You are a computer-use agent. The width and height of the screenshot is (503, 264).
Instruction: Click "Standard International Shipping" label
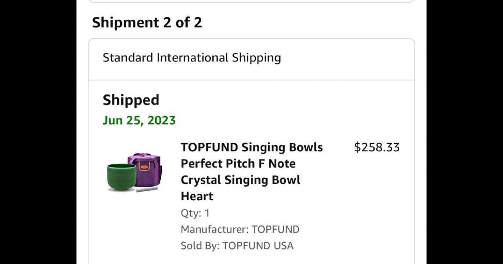coord(191,57)
